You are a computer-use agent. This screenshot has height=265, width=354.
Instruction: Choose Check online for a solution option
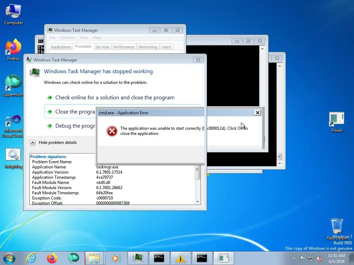click(x=115, y=98)
